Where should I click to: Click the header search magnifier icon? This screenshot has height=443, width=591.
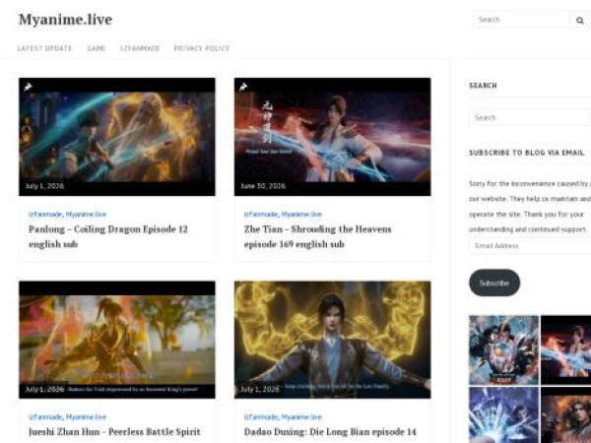tap(580, 20)
